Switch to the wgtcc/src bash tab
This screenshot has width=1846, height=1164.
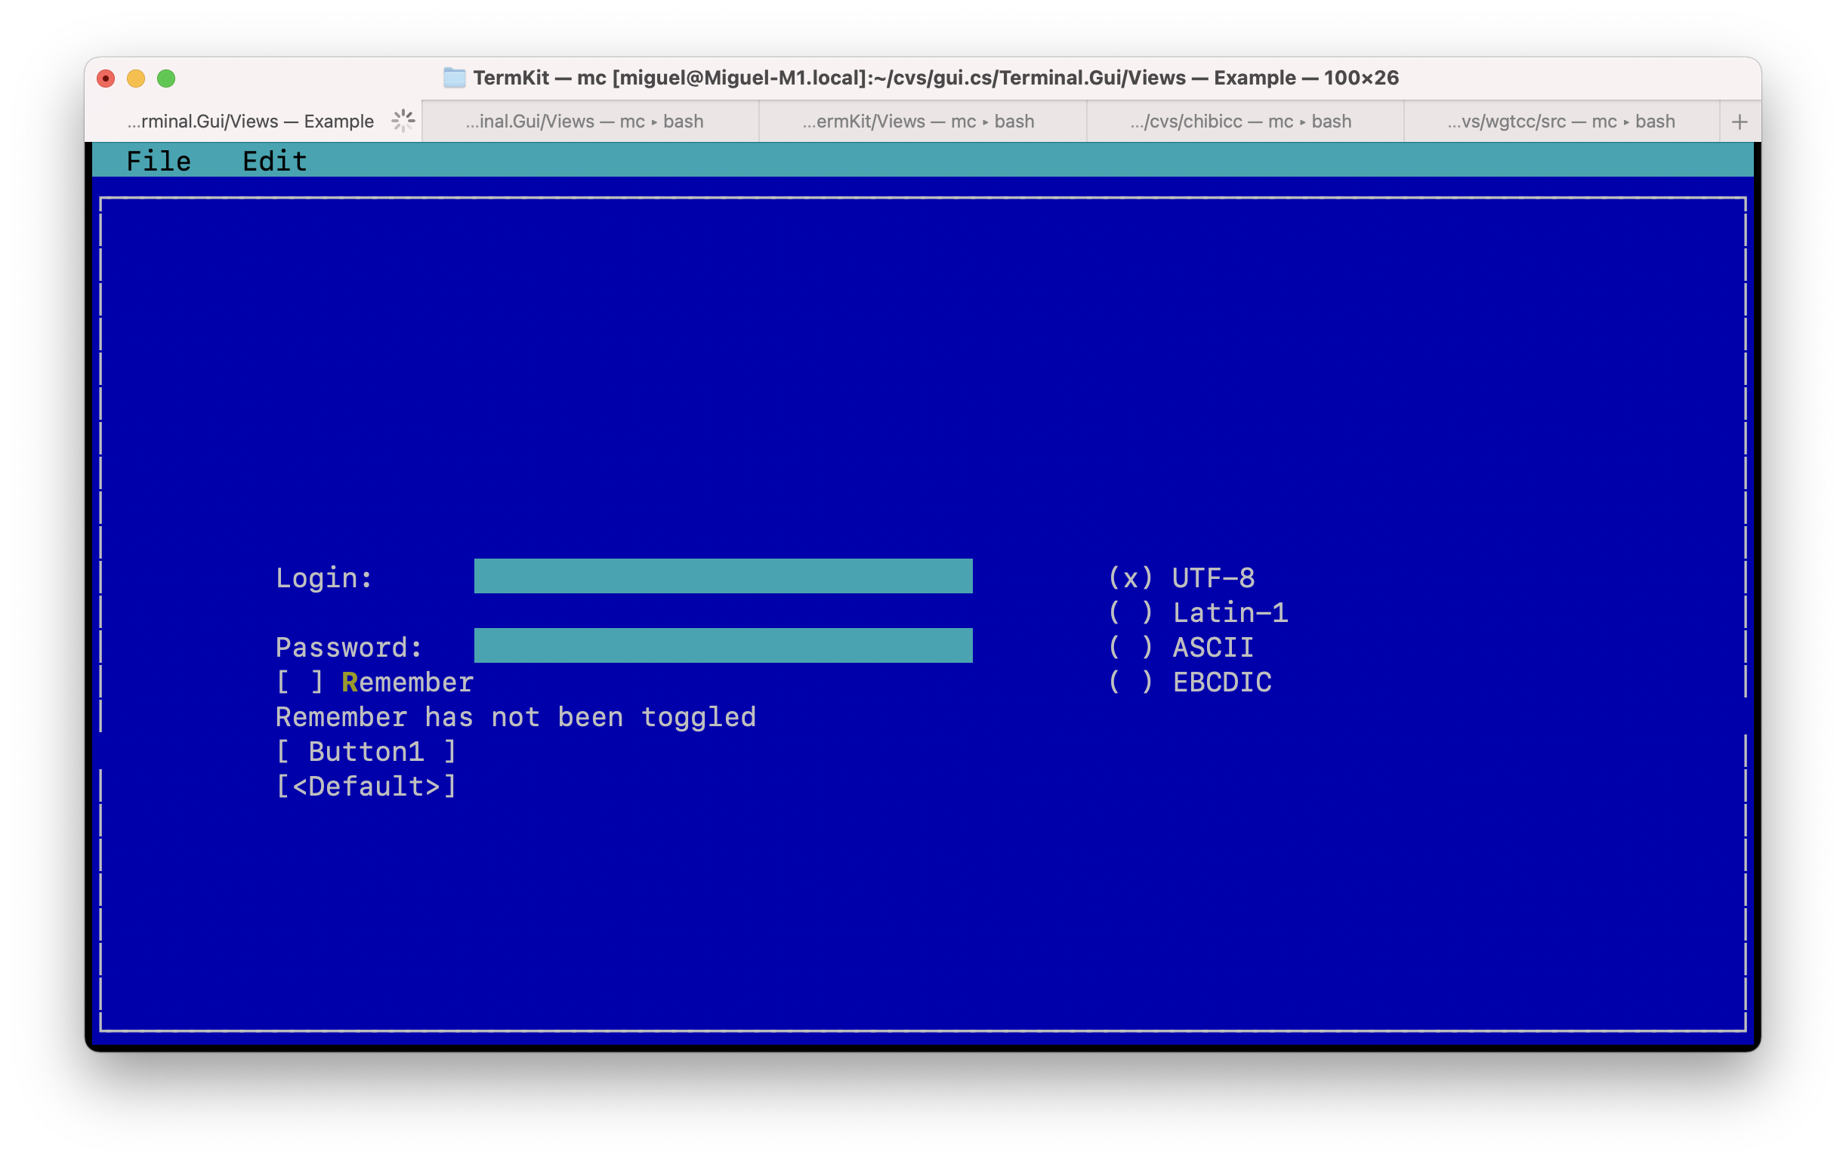tap(1560, 122)
